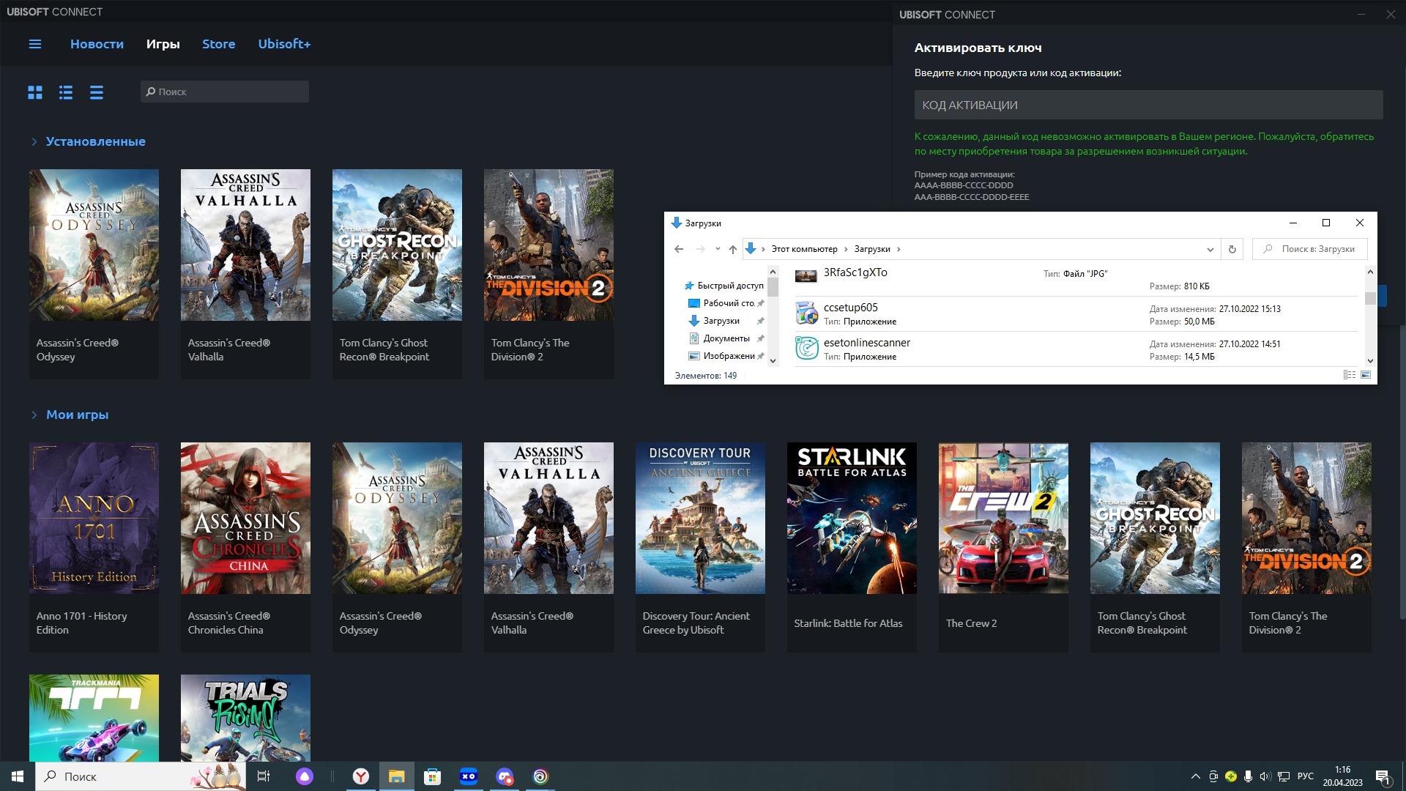1406x791 pixels.
Task: Open the clock and date flyout
Action: click(x=1342, y=776)
